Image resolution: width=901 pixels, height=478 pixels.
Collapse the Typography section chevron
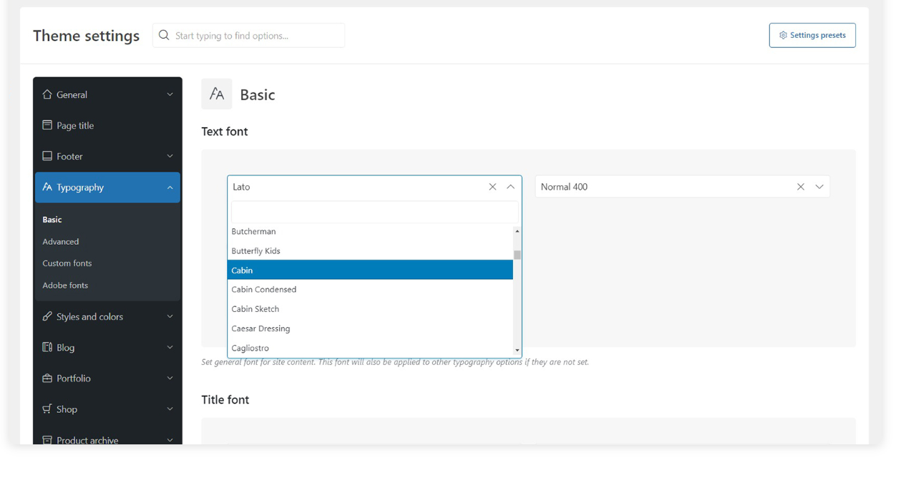(x=170, y=187)
